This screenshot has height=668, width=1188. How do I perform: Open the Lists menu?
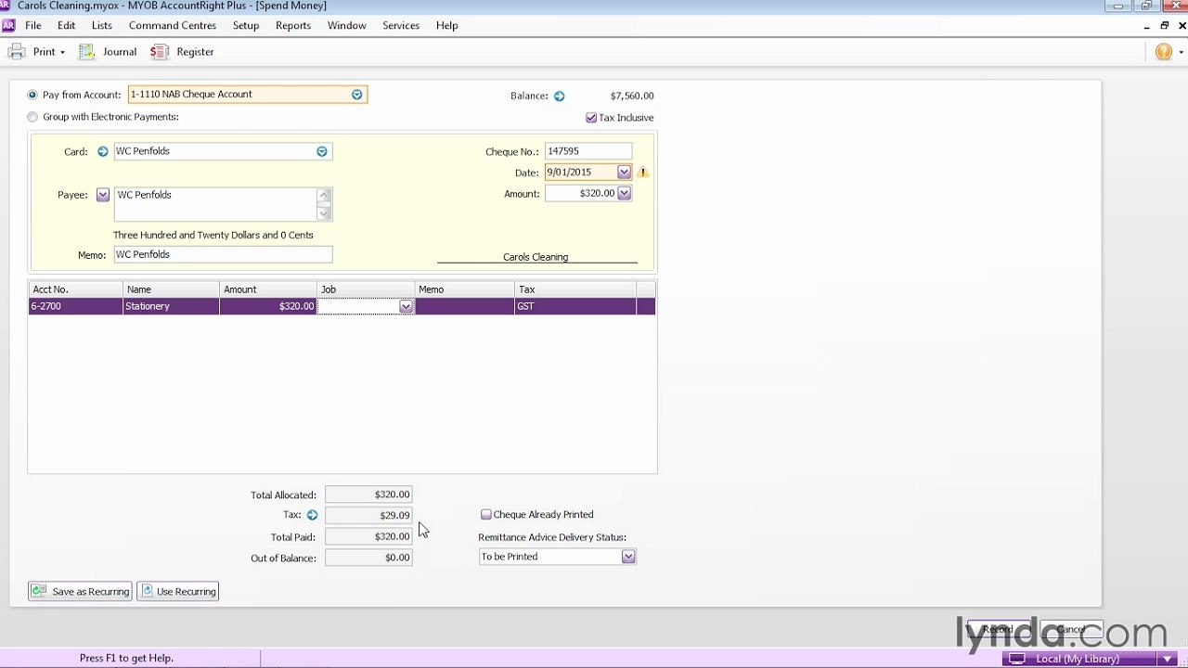coord(102,25)
